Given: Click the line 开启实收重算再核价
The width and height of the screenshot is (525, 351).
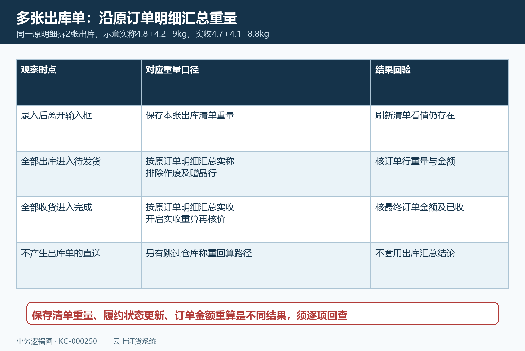Looking at the screenshot, I should (x=185, y=219).
